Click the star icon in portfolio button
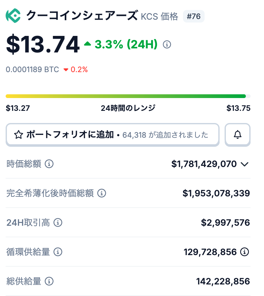The width and height of the screenshot is (264, 296). click(18, 135)
